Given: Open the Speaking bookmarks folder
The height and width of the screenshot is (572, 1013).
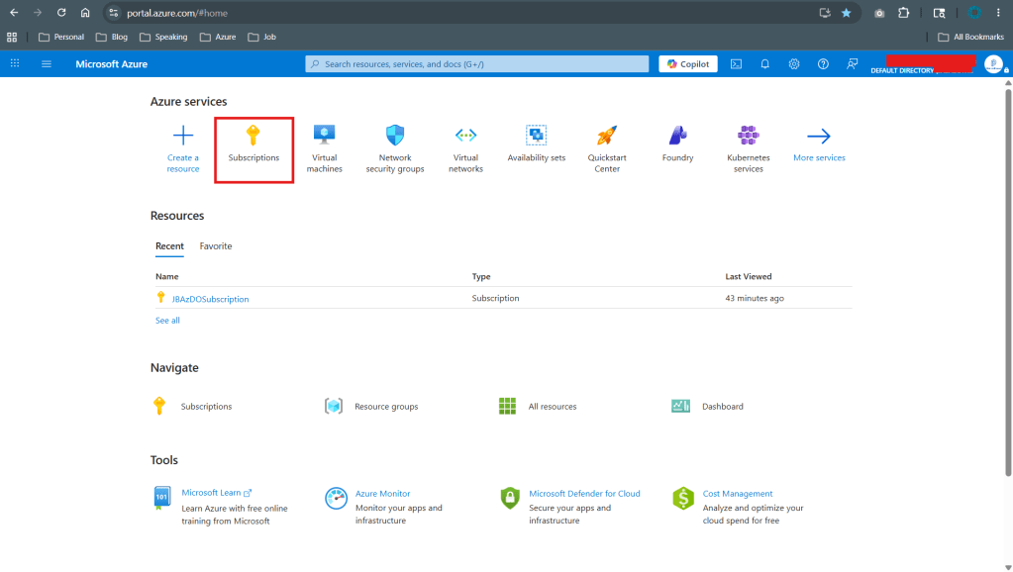Looking at the screenshot, I should (163, 37).
